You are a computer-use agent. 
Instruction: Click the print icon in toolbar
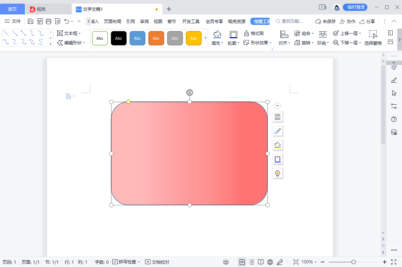tap(48, 22)
